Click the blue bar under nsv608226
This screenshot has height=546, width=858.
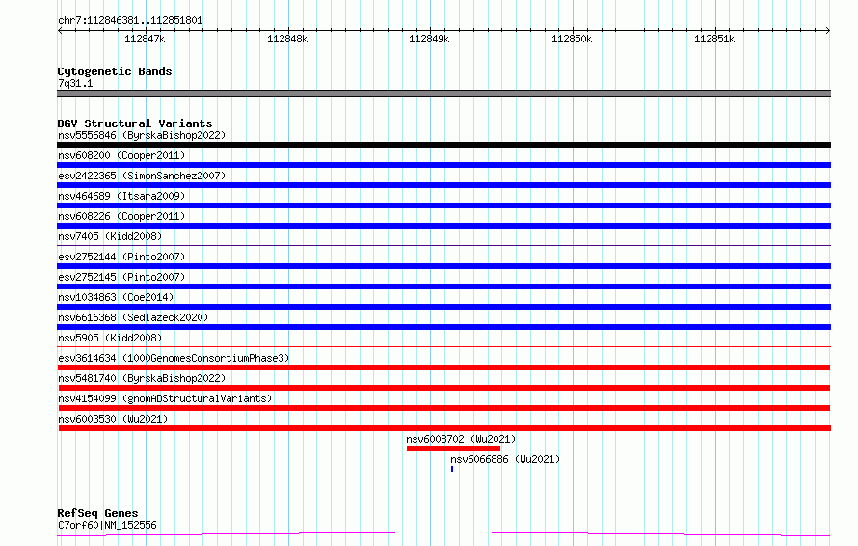[x=443, y=226]
